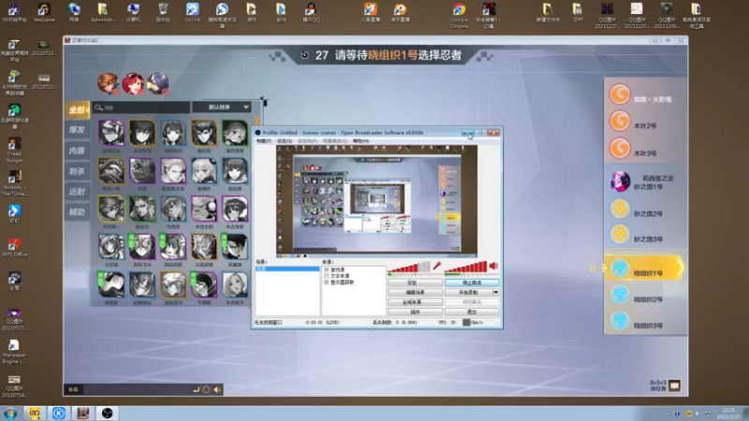Click the 插件 plugins button in OBS
Image resolution: width=749 pixels, height=421 pixels.
tap(415, 312)
